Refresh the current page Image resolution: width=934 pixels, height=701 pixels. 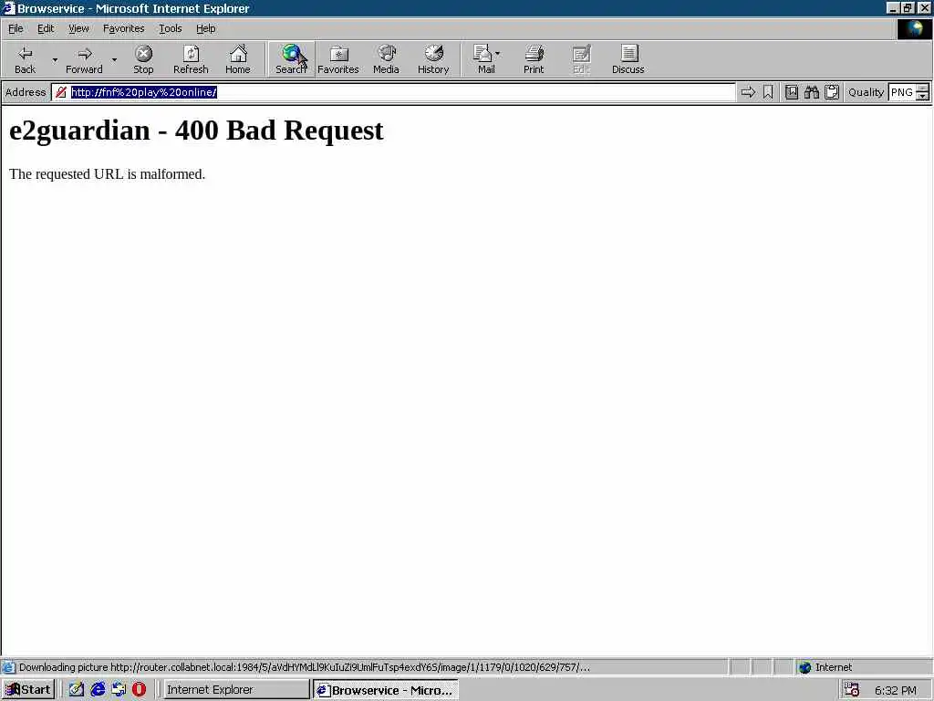191,59
